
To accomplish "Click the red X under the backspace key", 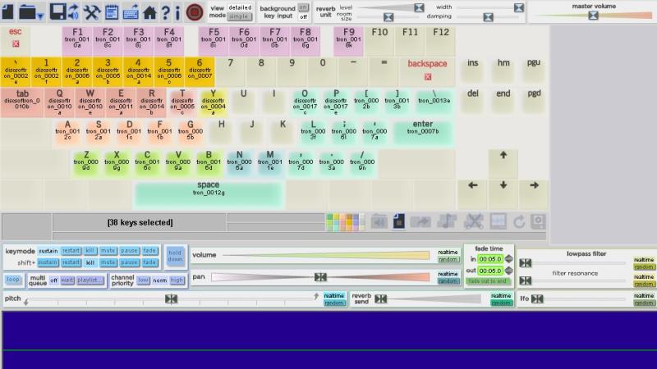I will 427,76.
